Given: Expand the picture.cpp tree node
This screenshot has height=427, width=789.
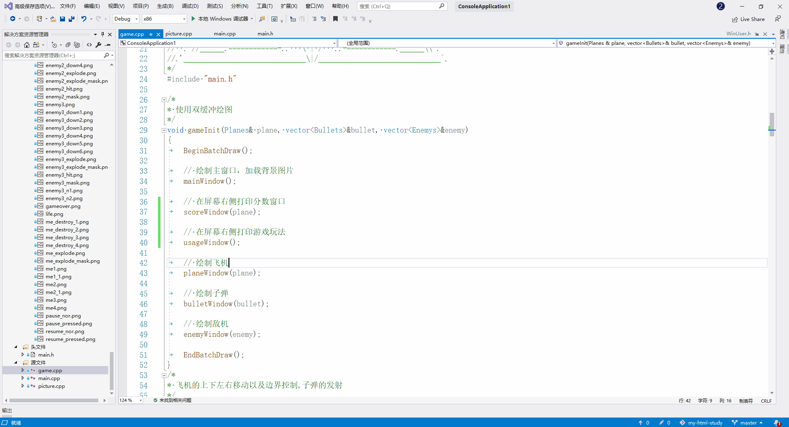Looking at the screenshot, I should (x=23, y=386).
